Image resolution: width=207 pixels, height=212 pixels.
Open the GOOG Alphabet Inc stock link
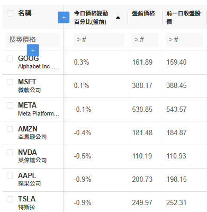point(38,63)
